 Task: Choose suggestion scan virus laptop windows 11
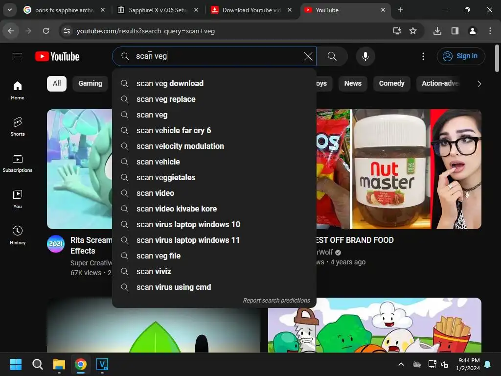coord(214,240)
